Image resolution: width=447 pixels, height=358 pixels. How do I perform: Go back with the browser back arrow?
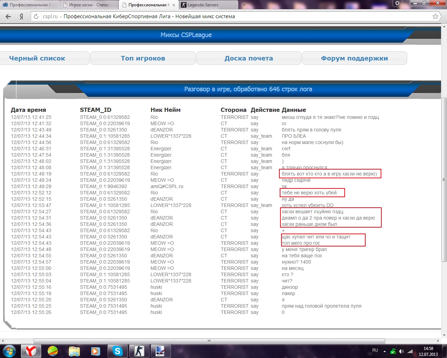tap(8, 16)
